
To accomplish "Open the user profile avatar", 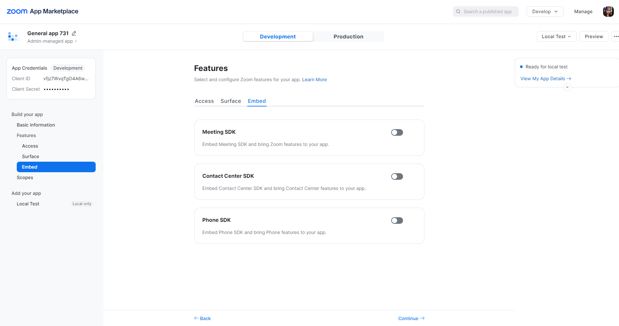I will pyautogui.click(x=608, y=12).
